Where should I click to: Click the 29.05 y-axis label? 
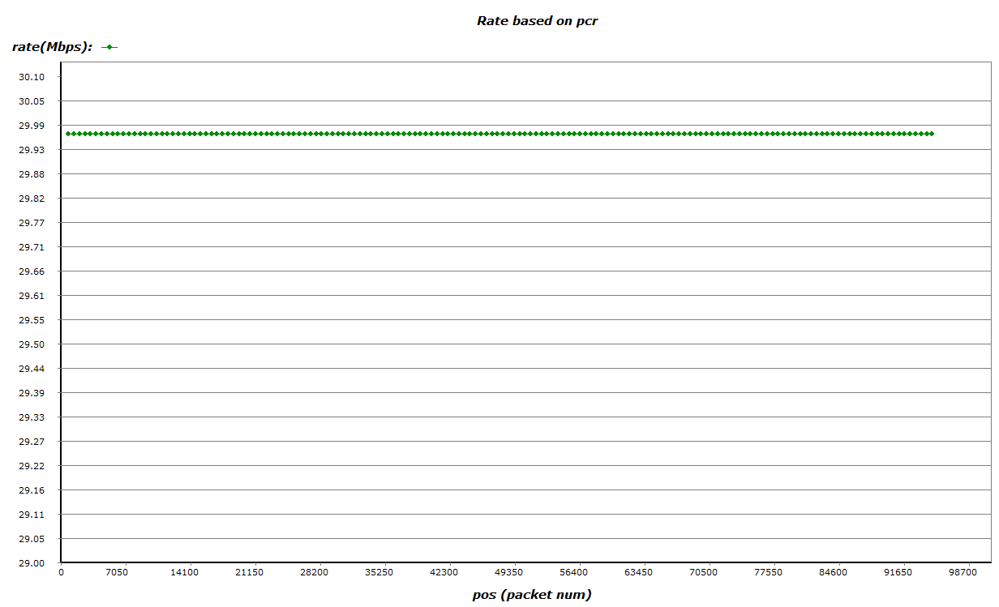(32, 539)
